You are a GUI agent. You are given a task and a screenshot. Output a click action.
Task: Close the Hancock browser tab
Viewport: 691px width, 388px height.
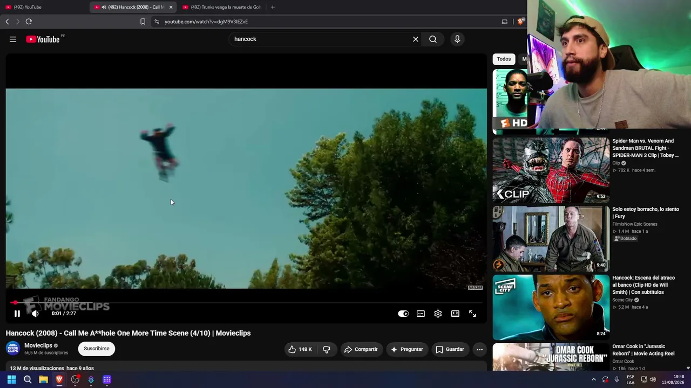click(171, 7)
